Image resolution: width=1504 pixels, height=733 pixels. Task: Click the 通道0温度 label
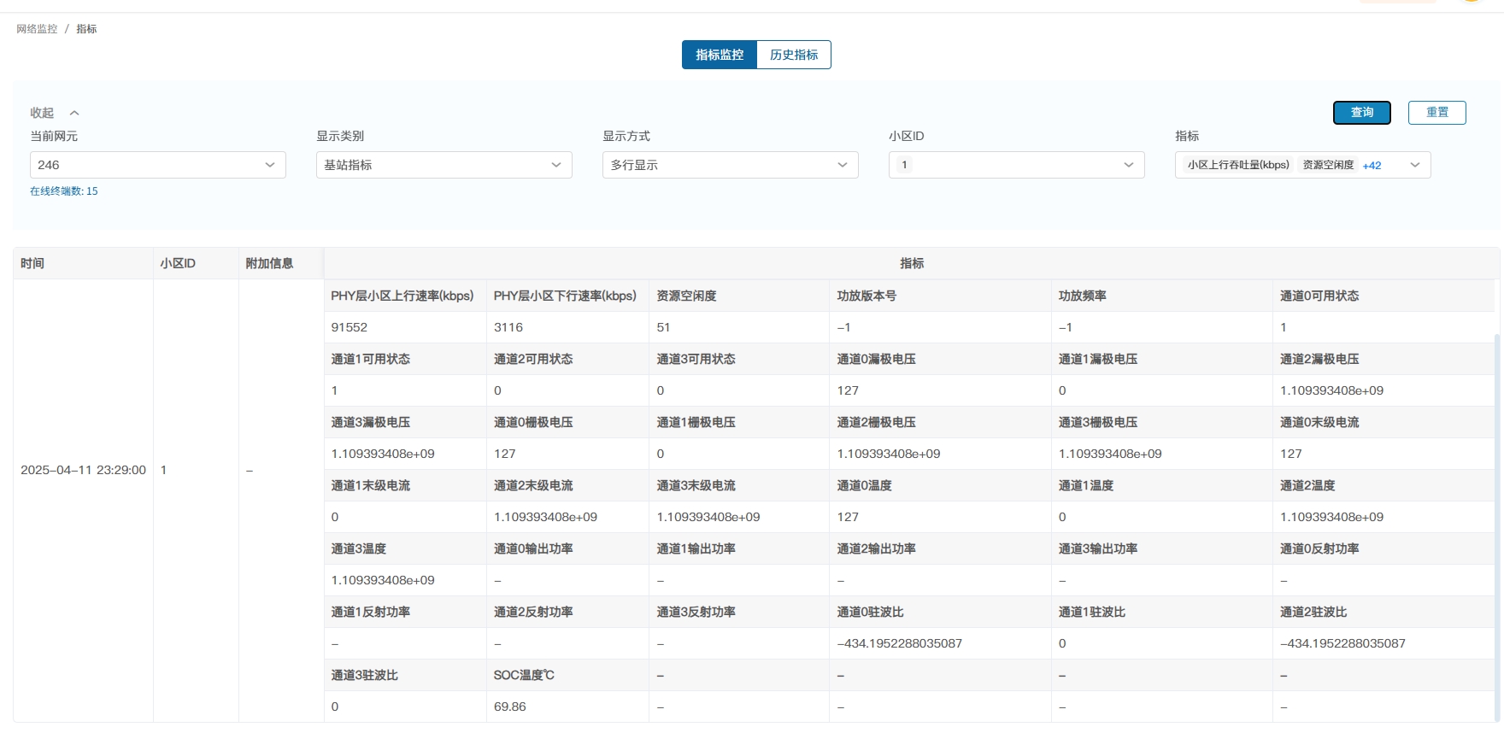point(864,485)
